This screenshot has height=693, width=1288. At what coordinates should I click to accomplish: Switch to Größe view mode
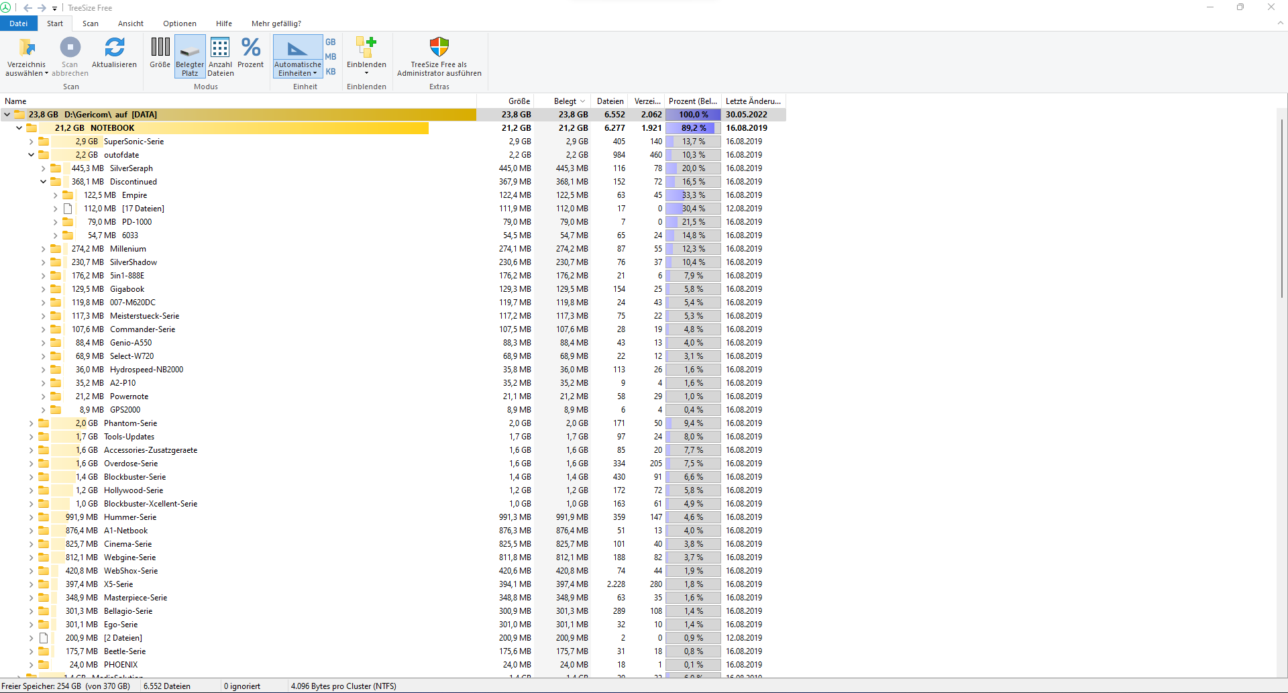click(160, 52)
